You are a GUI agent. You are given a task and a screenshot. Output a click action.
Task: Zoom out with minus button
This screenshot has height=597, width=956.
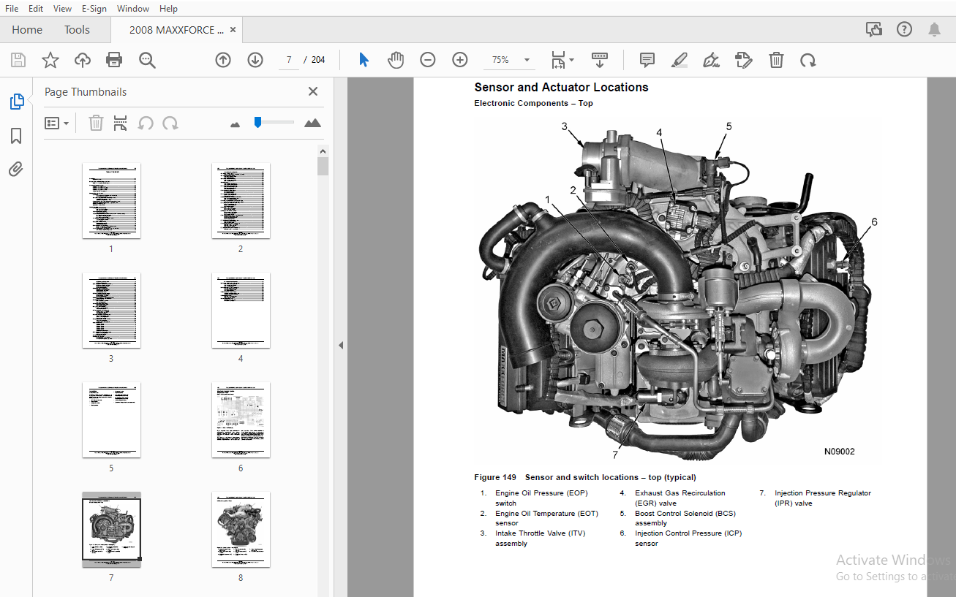point(428,60)
